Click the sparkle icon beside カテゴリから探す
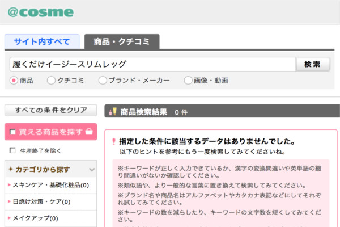 11,169
